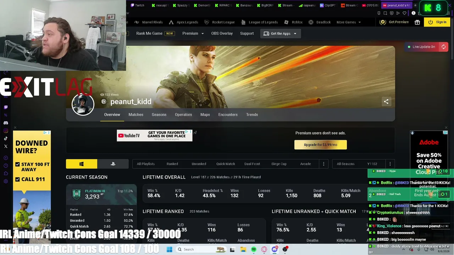Open the playlist filter three-dot menu

[323, 164]
